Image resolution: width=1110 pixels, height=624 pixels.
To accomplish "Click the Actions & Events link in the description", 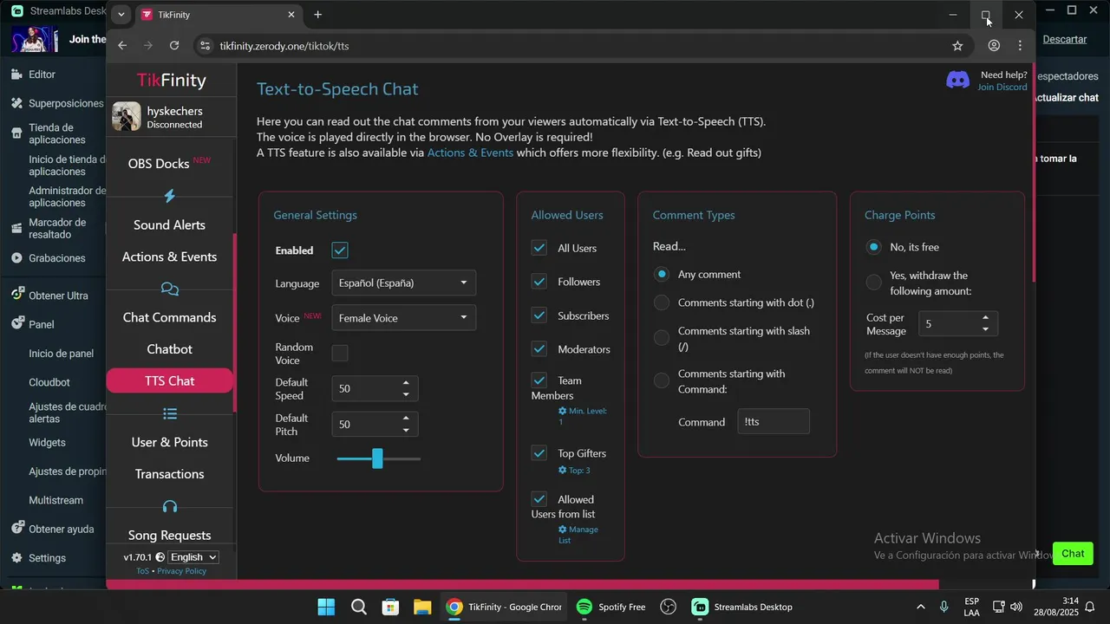I will pyautogui.click(x=470, y=153).
